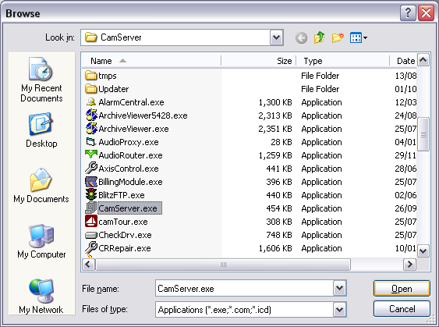The width and height of the screenshot is (439, 327).
Task: Open My Recent Documents shortcut
Action: click(41, 80)
